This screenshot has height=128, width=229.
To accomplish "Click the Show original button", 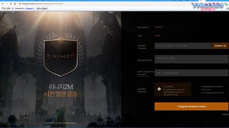I will click(x=42, y=9).
